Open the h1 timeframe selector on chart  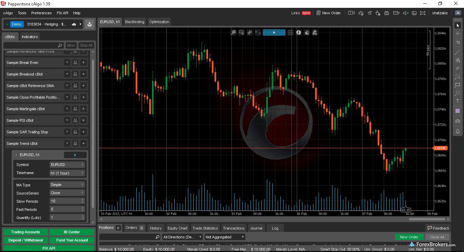(x=258, y=33)
